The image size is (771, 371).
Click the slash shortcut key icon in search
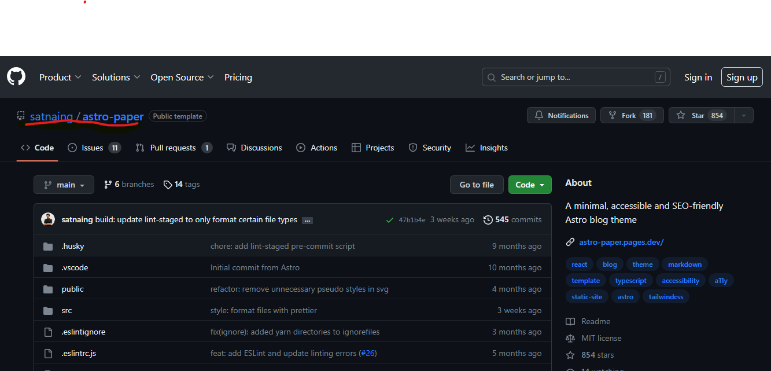coord(660,77)
